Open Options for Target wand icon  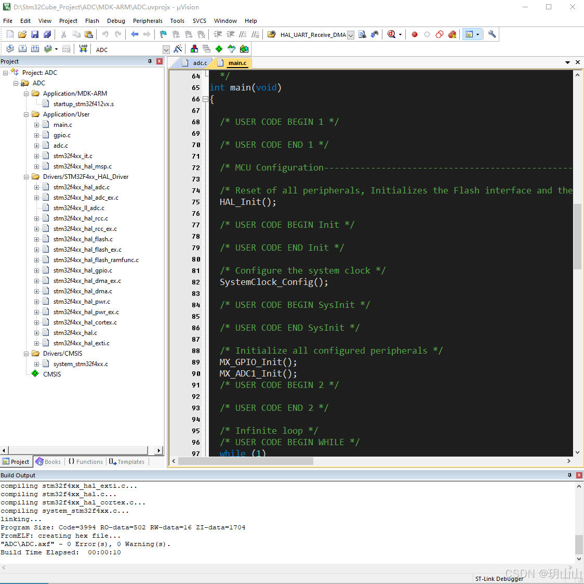(178, 49)
